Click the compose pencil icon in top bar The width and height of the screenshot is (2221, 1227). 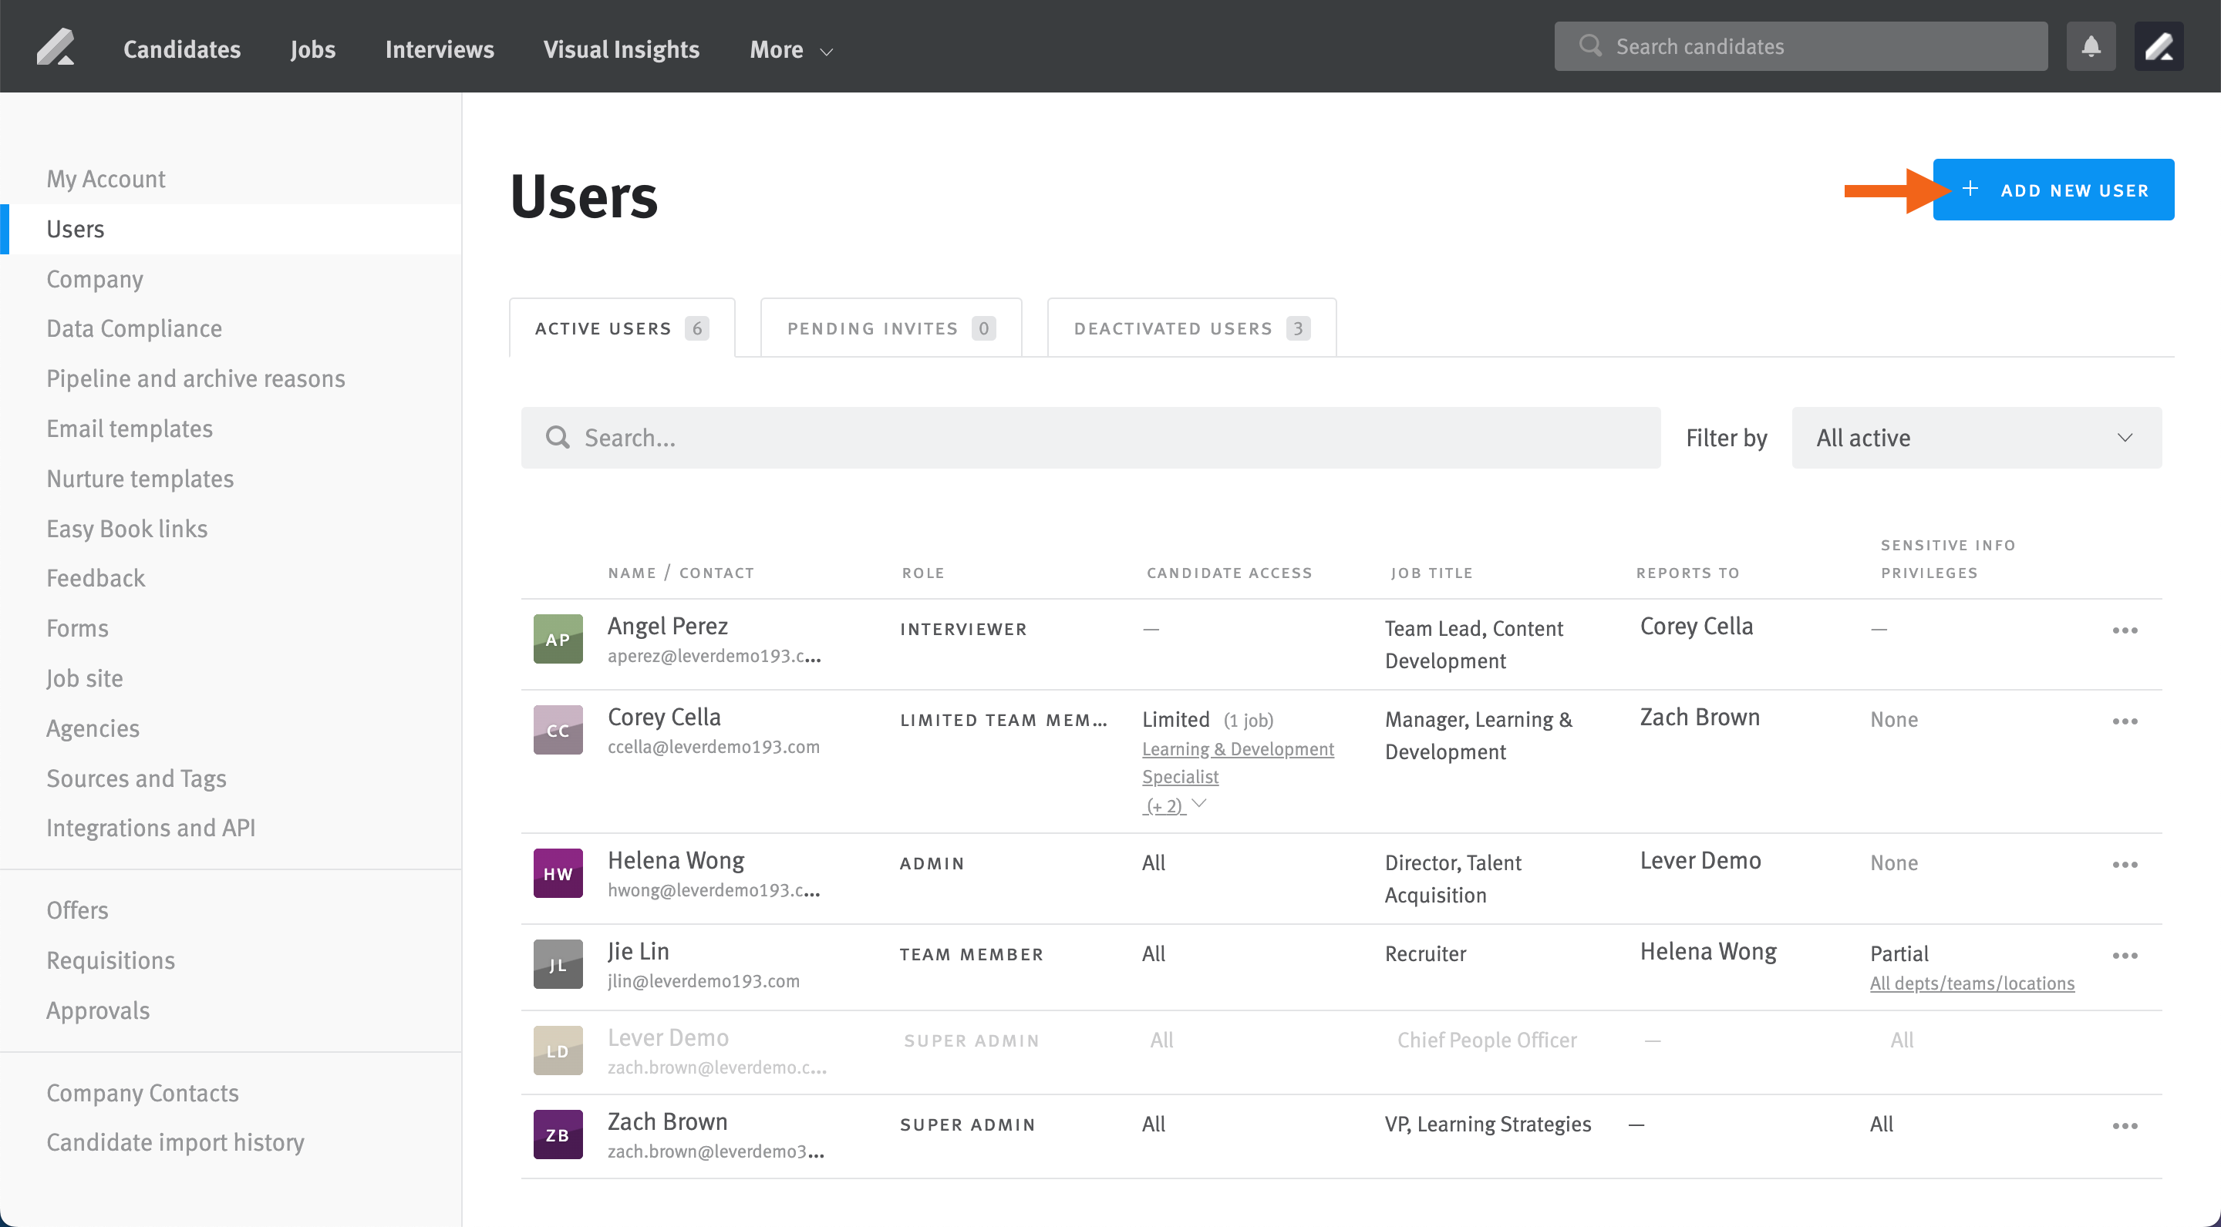click(x=2161, y=45)
